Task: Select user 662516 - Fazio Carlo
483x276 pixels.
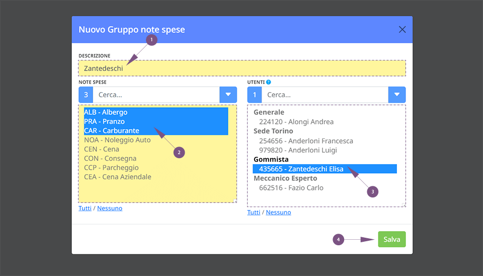Action: click(x=325, y=188)
